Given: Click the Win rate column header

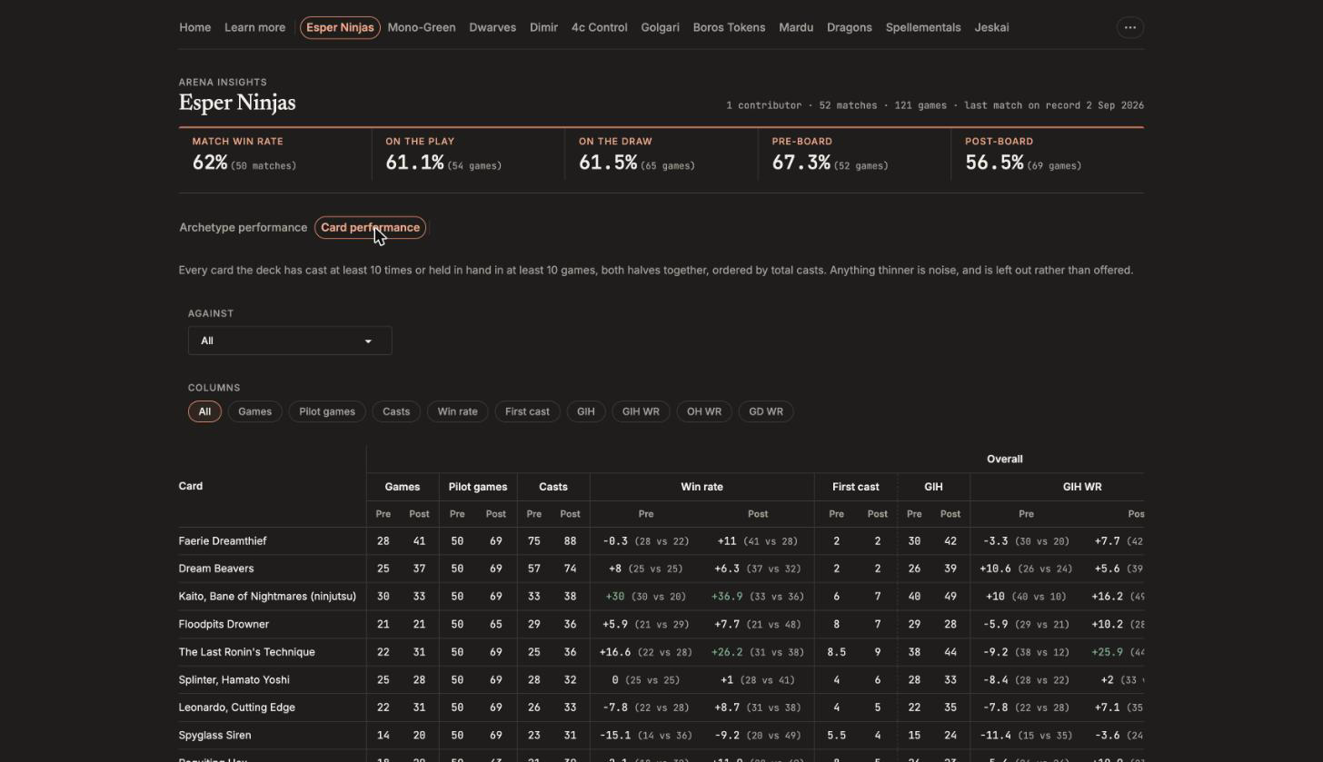Looking at the screenshot, I should point(702,487).
